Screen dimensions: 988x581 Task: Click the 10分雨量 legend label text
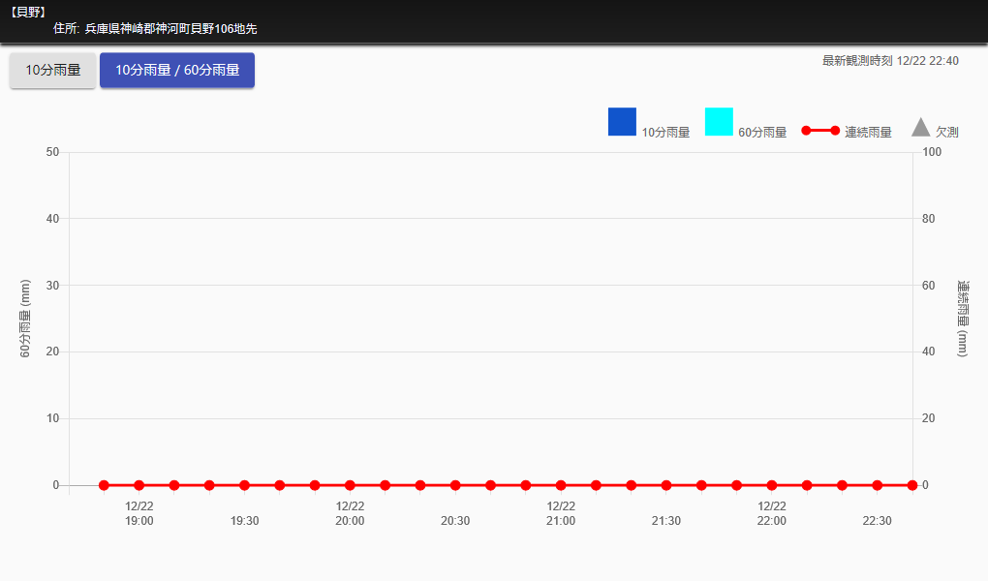click(665, 133)
